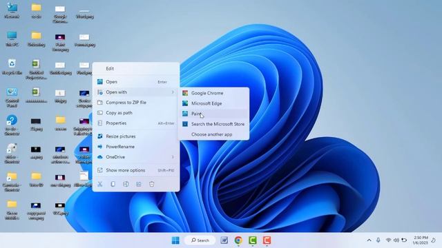Expand the Open with submenu entry

click(x=136, y=92)
